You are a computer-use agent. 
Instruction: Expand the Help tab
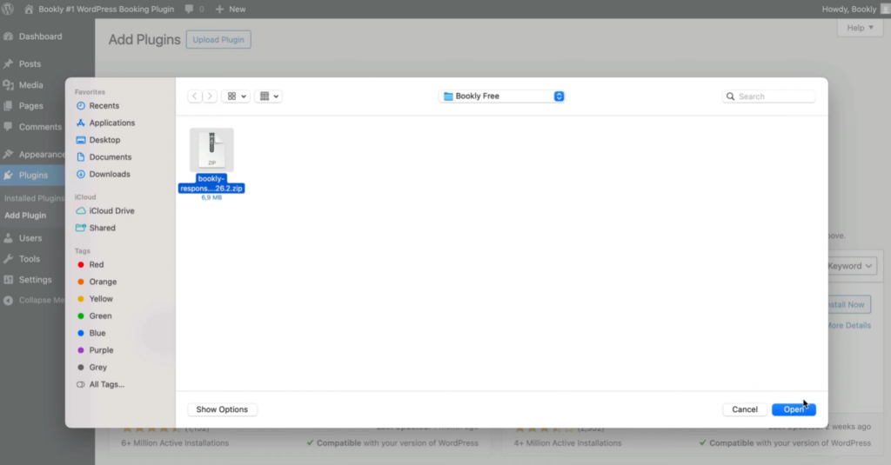(860, 28)
